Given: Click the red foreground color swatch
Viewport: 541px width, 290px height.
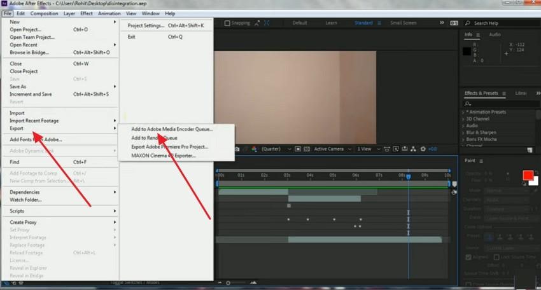Looking at the screenshot, I should (x=528, y=175).
